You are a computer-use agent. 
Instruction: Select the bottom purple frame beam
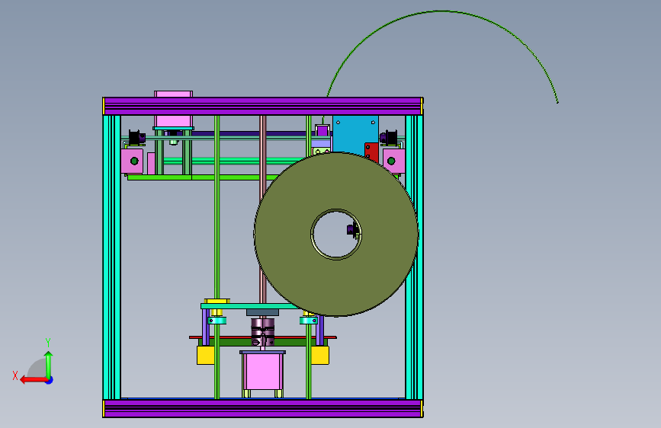coord(262,409)
